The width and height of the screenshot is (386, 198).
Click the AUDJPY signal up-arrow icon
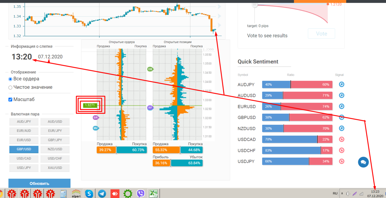tap(341, 84)
